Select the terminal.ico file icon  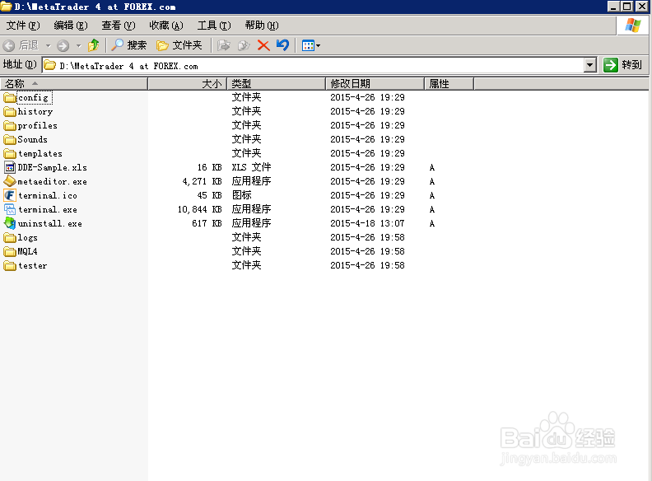click(10, 195)
